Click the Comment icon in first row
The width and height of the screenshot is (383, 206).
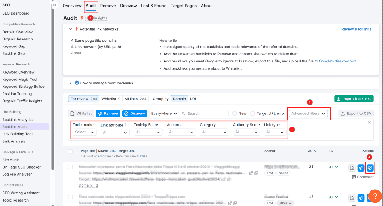354,177
